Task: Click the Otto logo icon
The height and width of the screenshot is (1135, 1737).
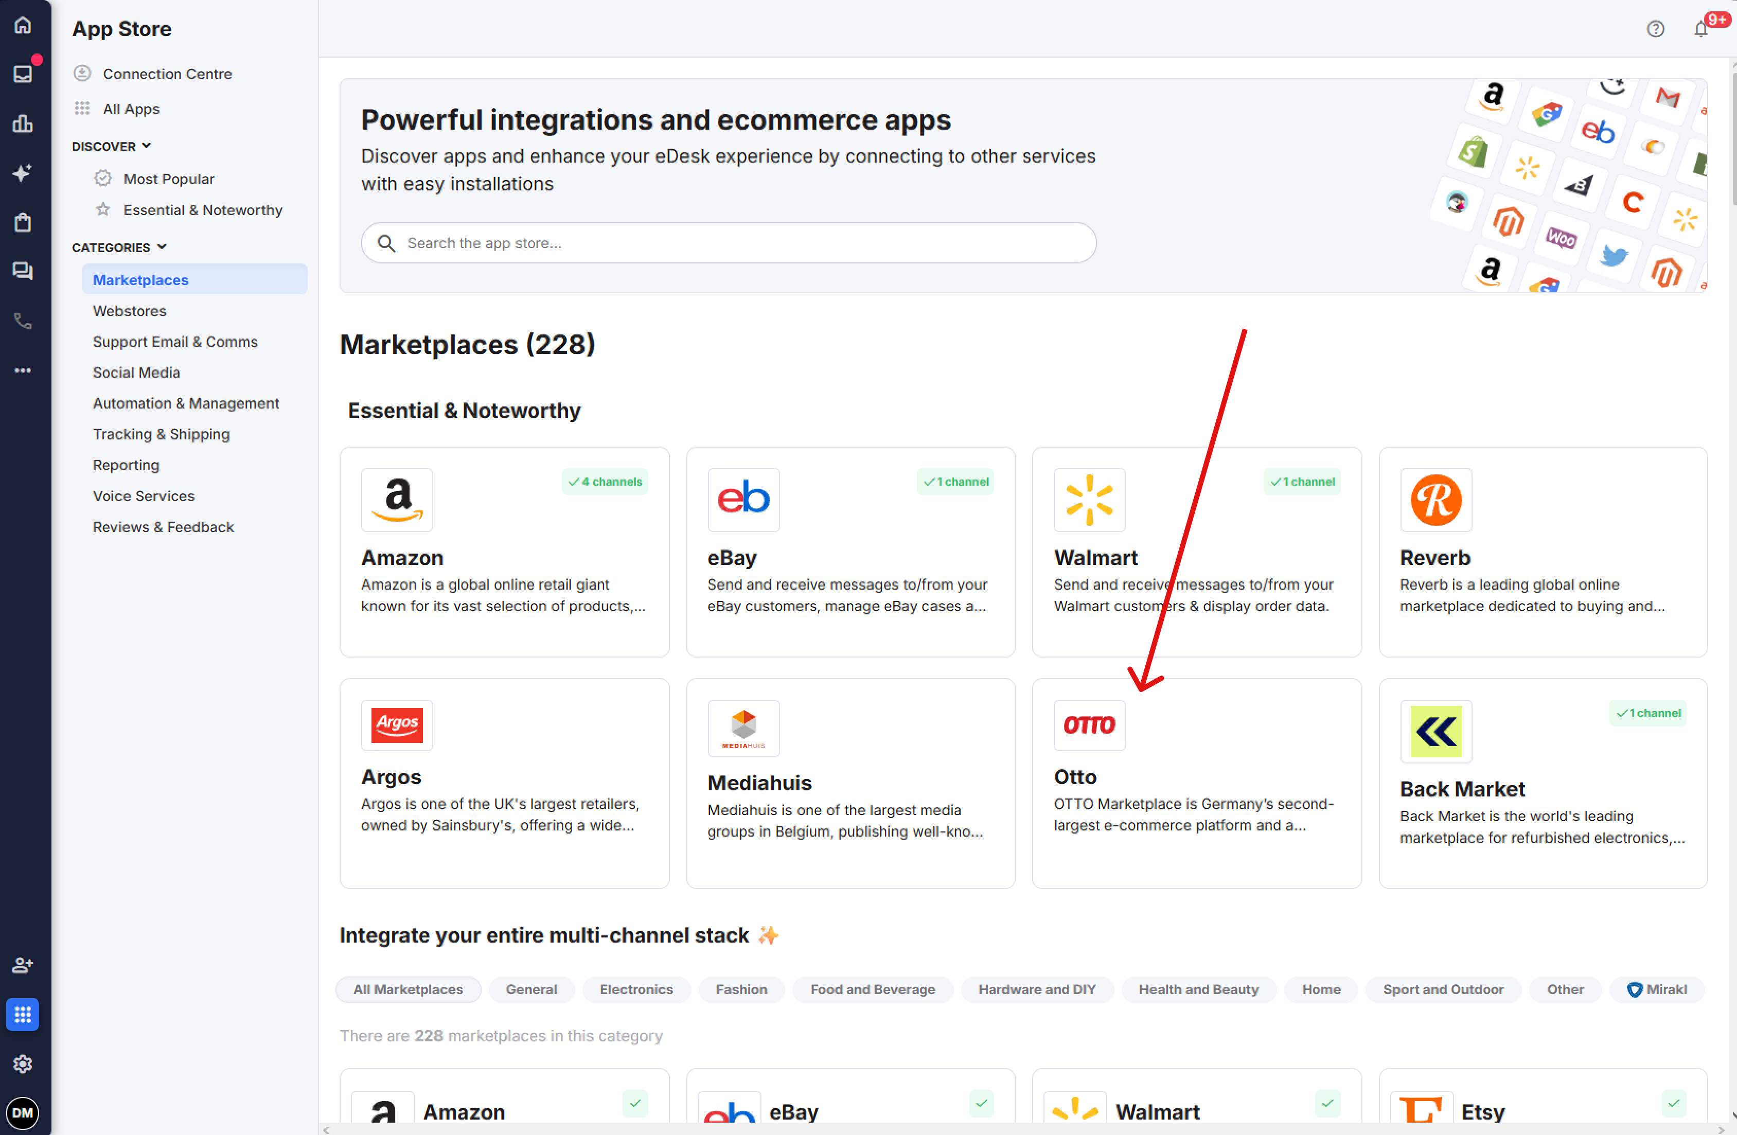Action: [1089, 725]
